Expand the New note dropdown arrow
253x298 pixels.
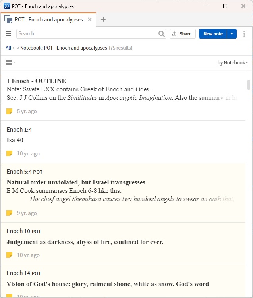coord(232,34)
